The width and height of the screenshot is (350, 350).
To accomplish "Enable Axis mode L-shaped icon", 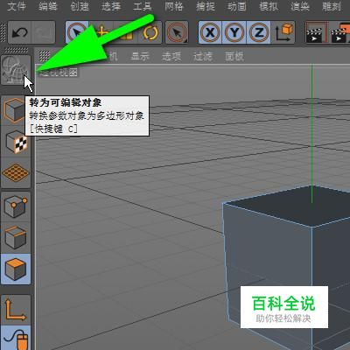I will 16,310.
